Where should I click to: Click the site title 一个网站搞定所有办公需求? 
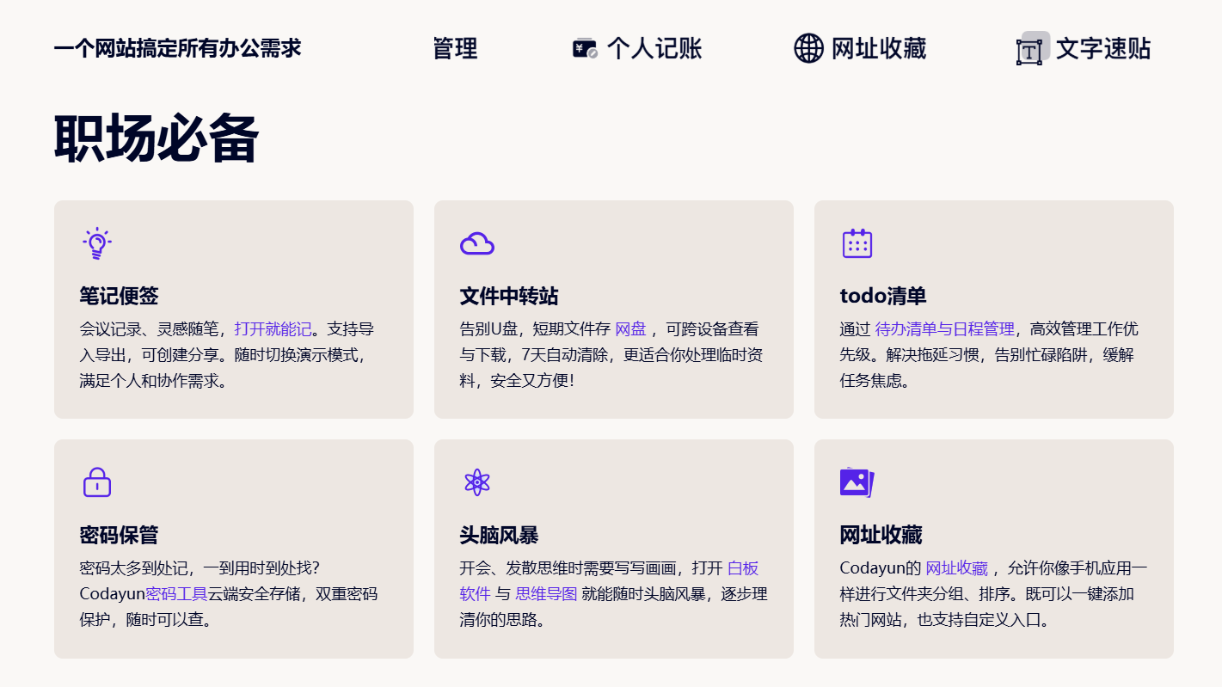coord(177,48)
